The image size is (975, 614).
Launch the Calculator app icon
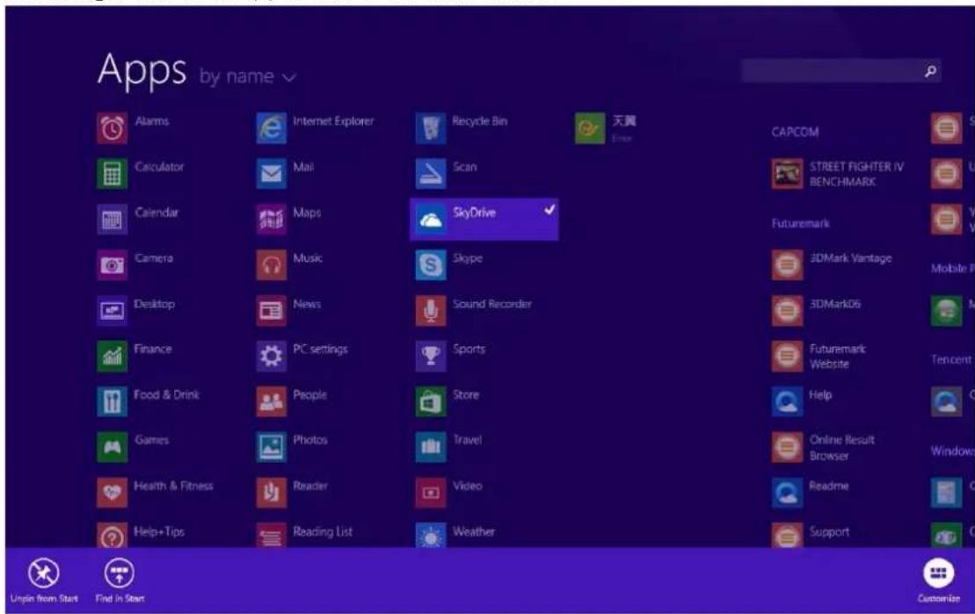(x=112, y=174)
